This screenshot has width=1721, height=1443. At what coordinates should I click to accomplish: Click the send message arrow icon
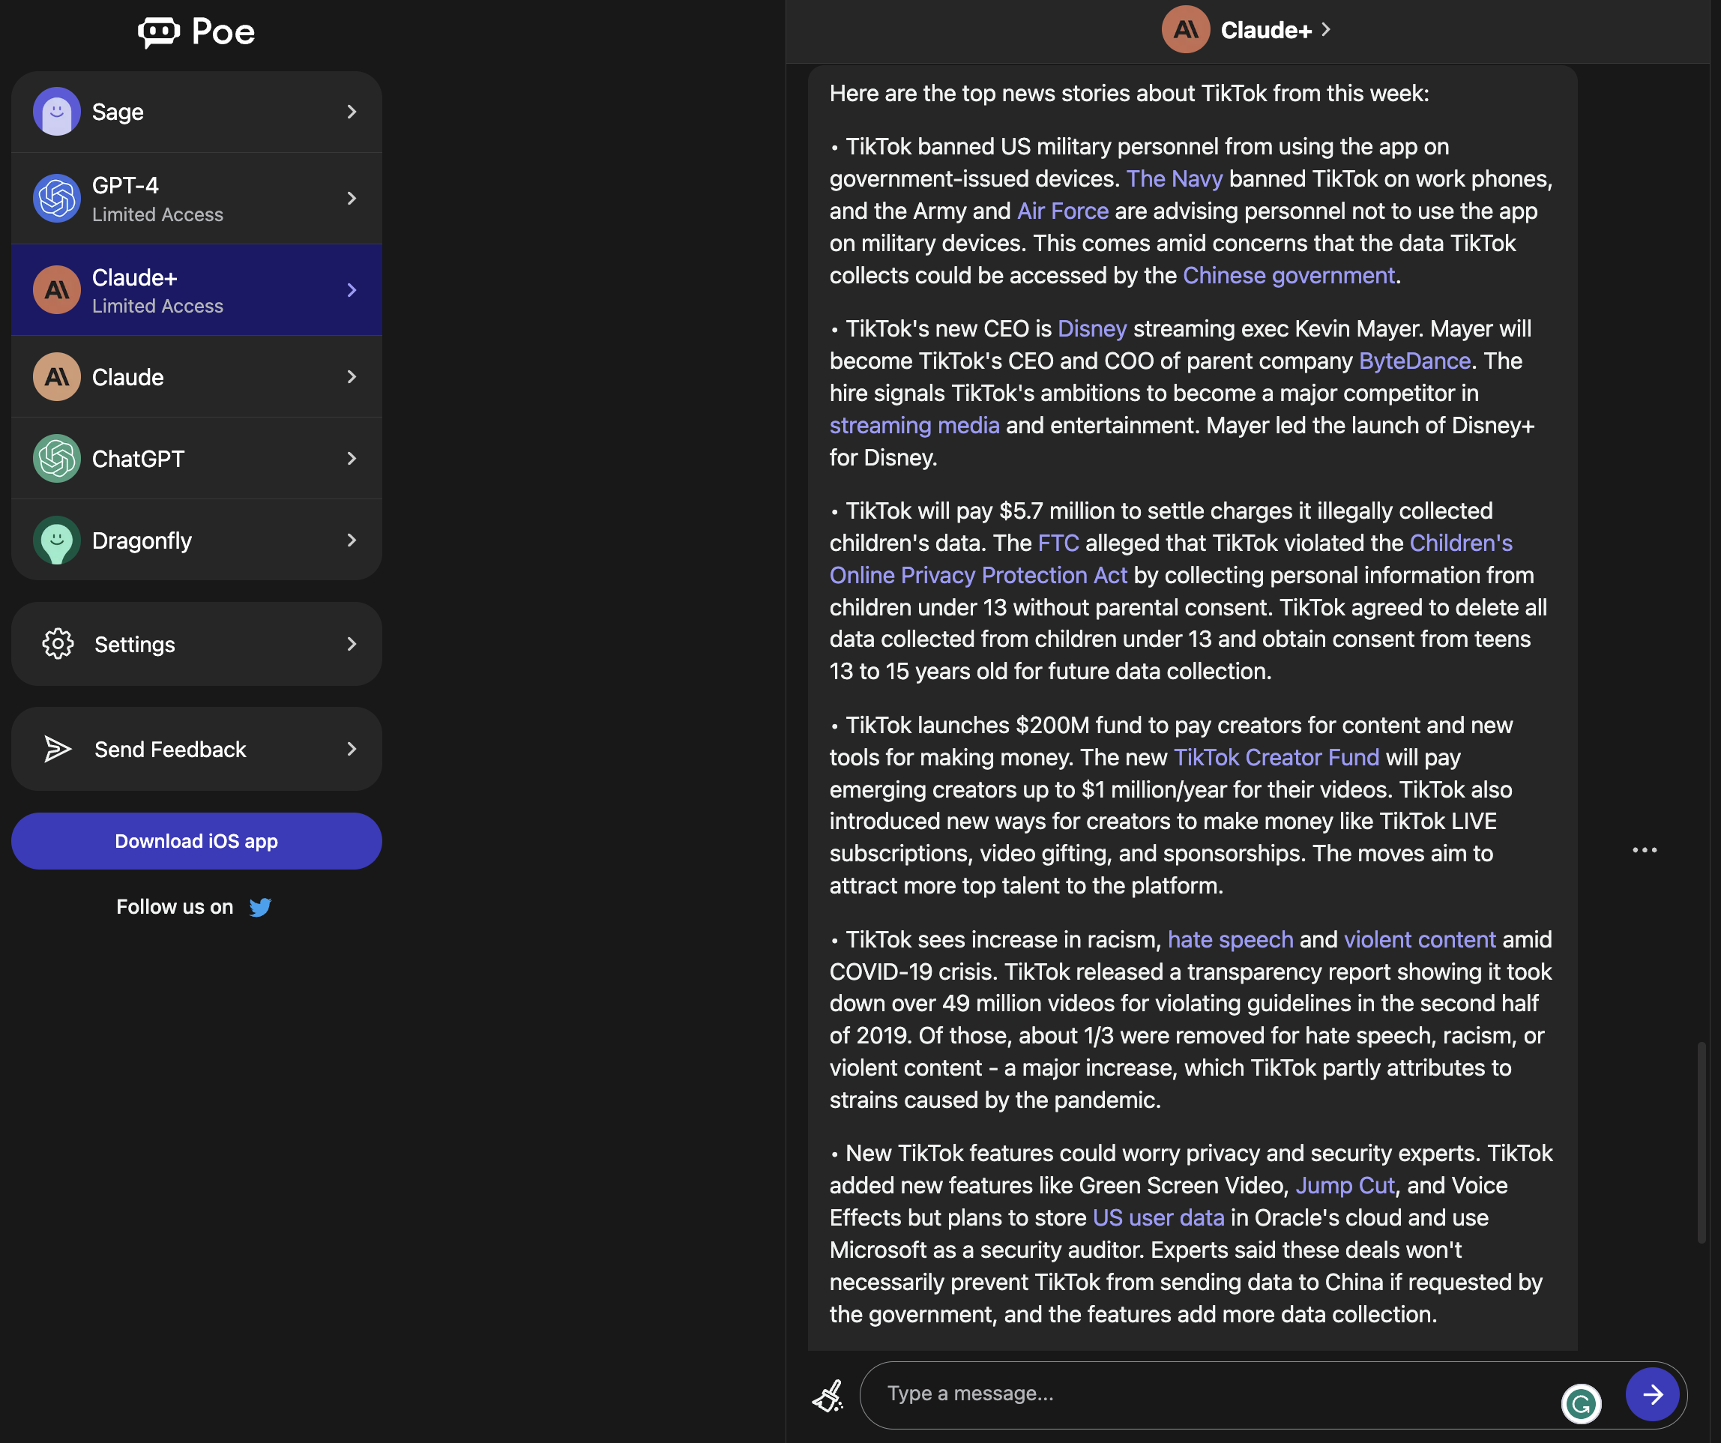[1655, 1391]
